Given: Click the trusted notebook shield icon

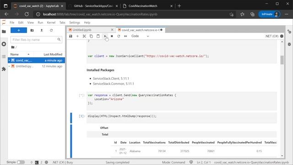Looking at the screenshot, I should [191, 162].
